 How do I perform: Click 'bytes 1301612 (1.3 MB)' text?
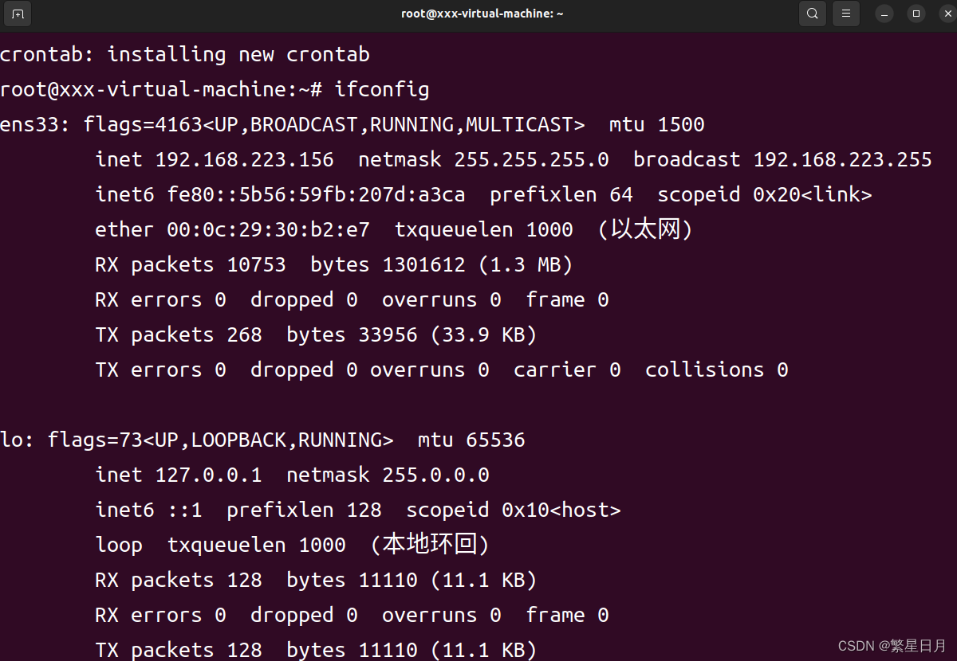pos(442,264)
